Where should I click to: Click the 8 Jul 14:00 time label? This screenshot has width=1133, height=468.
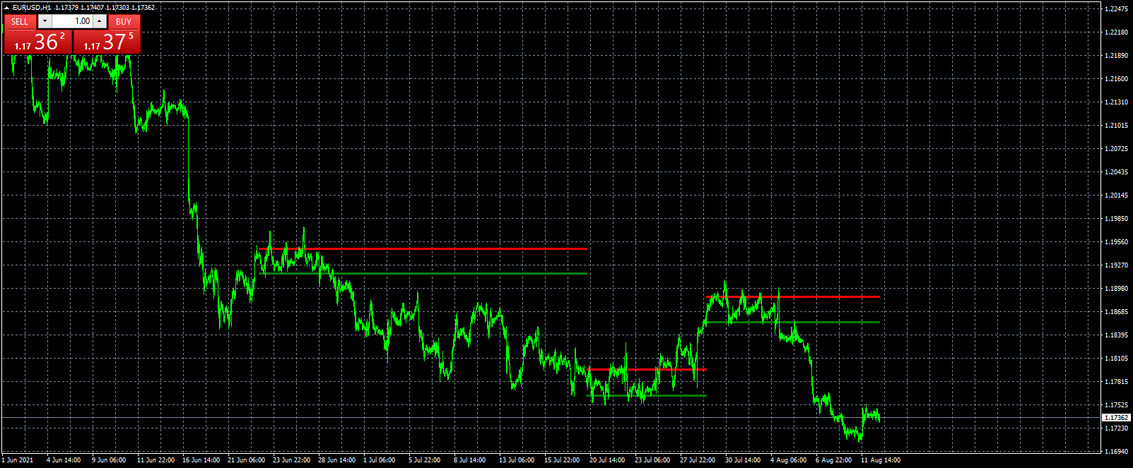(470, 460)
